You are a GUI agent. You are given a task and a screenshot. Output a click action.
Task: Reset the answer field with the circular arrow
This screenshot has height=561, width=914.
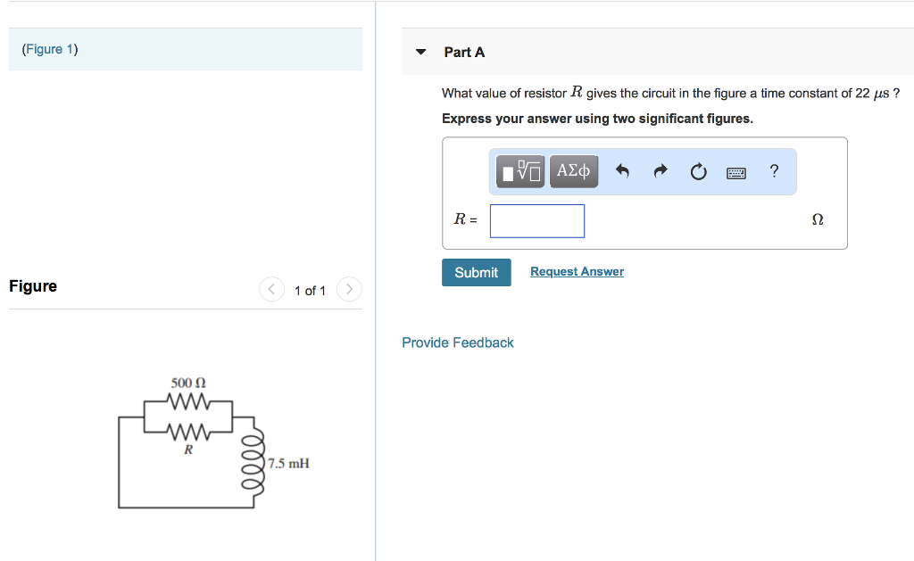point(698,171)
